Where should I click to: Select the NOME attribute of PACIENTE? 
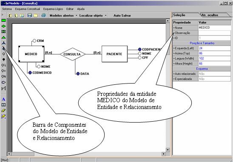pos(145,53)
